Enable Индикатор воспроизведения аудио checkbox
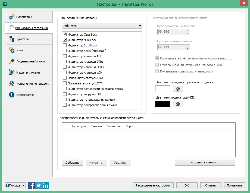This screenshot has width=250, height=193. click(65, 105)
